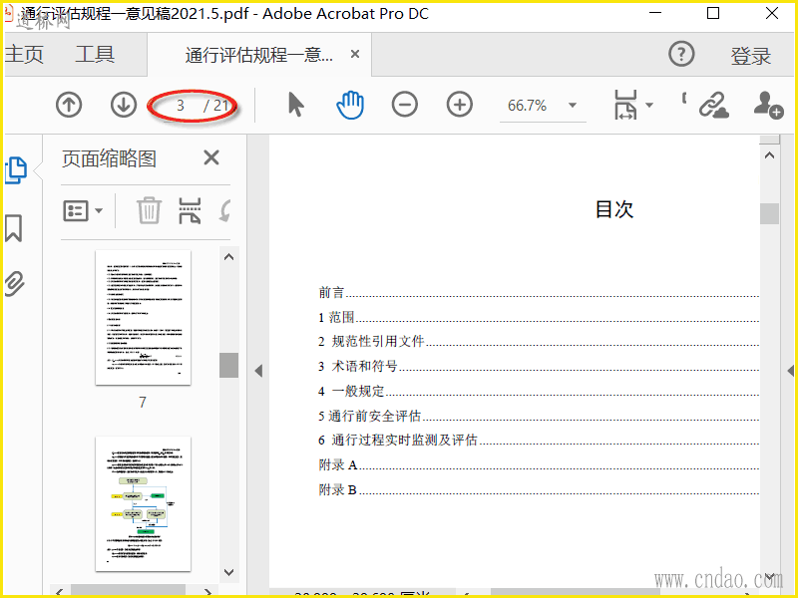The image size is (798, 598).
Task: Open the help question mark icon
Action: tap(681, 54)
